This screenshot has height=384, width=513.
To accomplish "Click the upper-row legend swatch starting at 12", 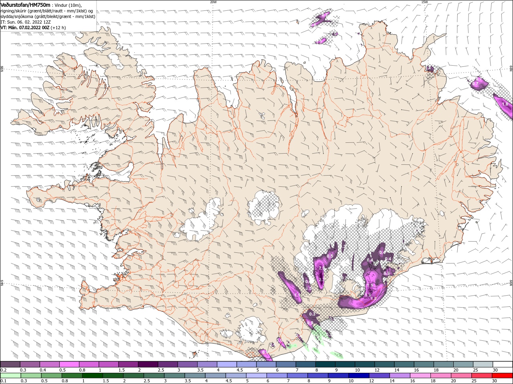I will coord(384,364).
